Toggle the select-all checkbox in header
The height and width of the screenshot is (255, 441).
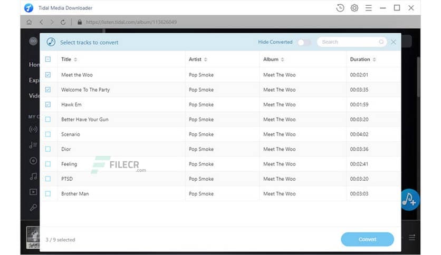point(48,59)
